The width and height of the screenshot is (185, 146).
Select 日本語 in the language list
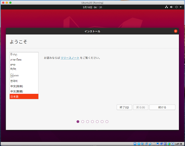click(x=24, y=96)
